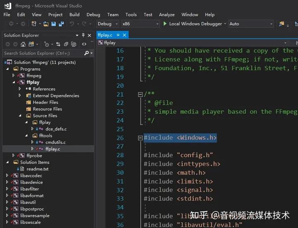Select the libswscale project
This screenshot has width=298, height=228.
[30, 222]
